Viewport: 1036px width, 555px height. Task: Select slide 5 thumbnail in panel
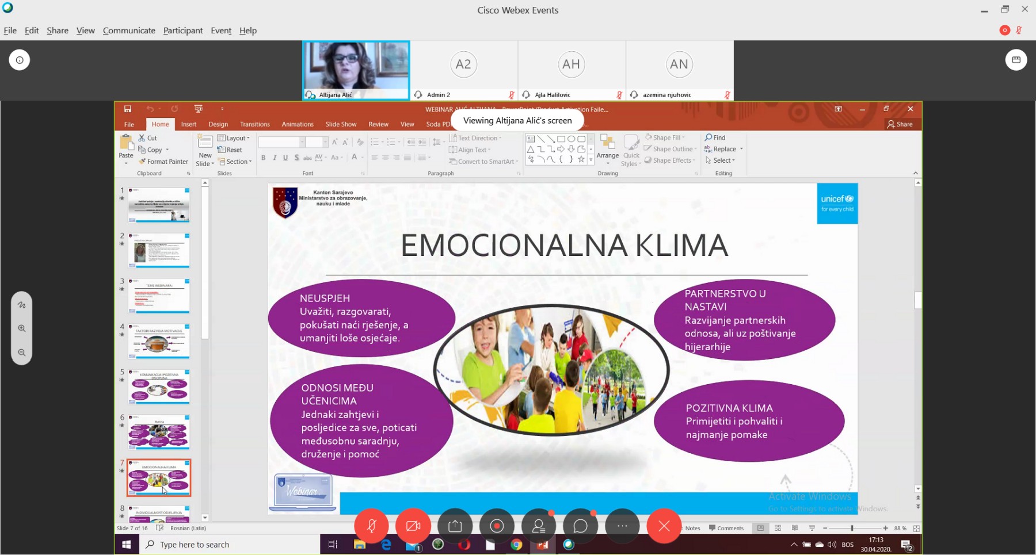point(159,386)
